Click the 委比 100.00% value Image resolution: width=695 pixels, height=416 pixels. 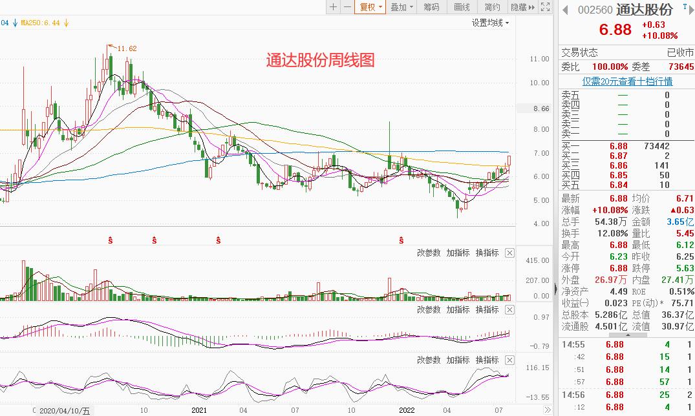[610, 67]
